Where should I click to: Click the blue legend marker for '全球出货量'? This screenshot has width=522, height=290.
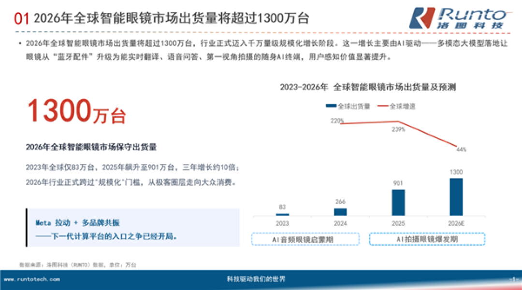(331, 106)
